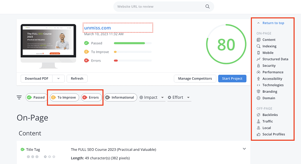
Task: Open Branding section link
Action: pyautogui.click(x=270, y=92)
